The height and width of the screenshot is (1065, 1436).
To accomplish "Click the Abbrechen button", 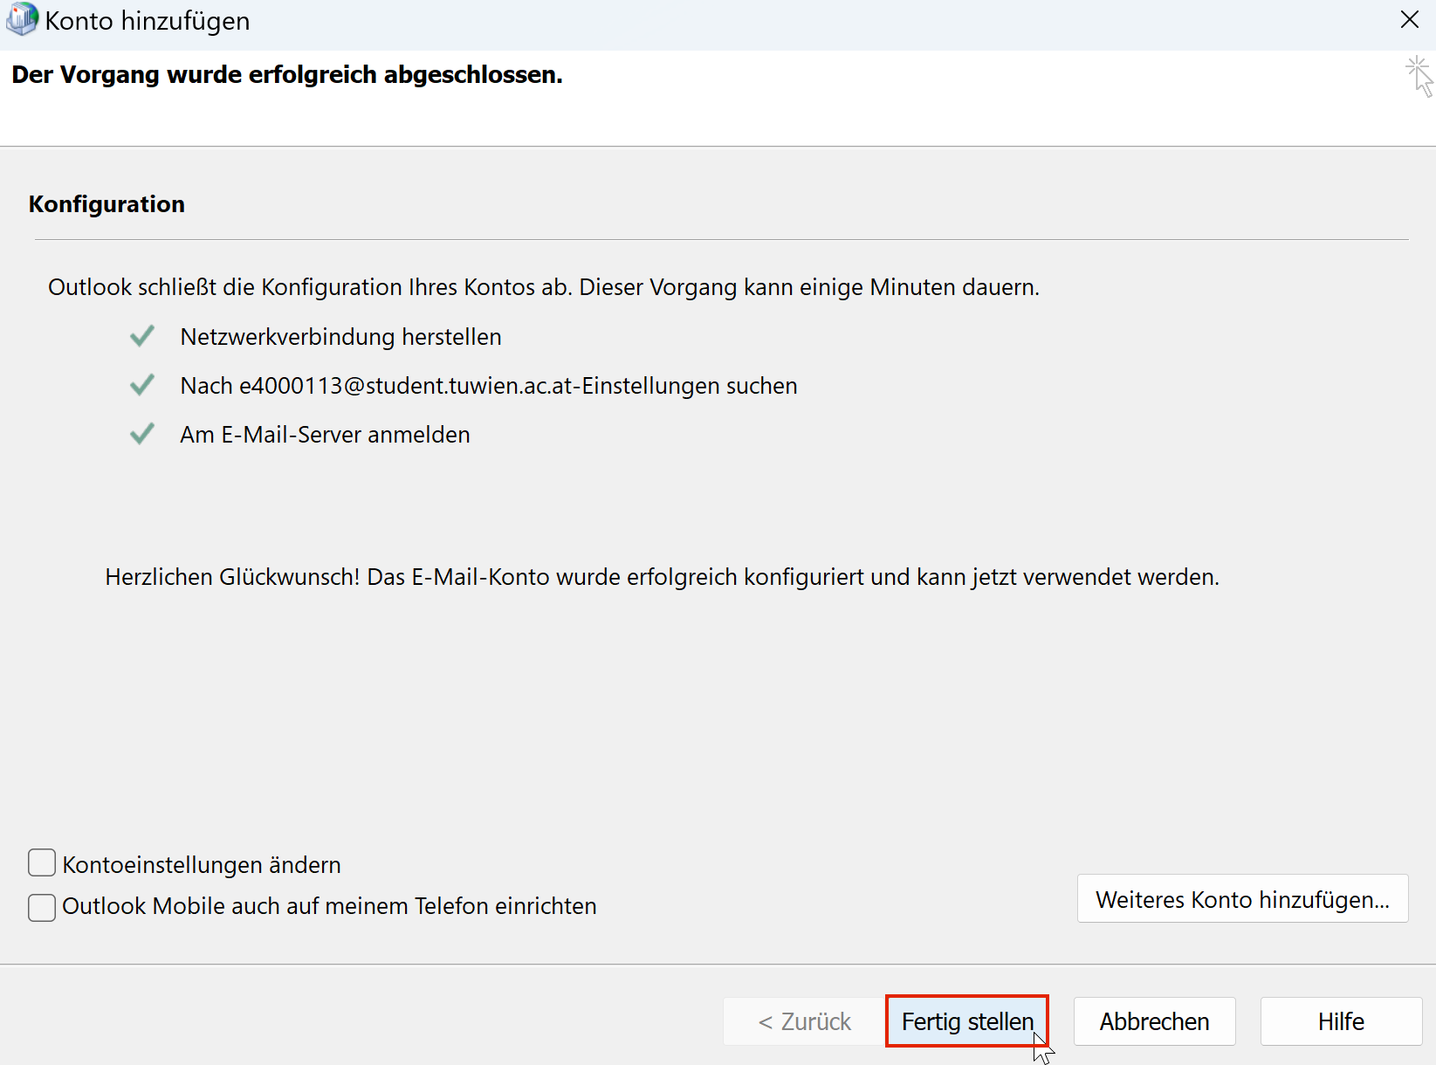I will 1154,1020.
